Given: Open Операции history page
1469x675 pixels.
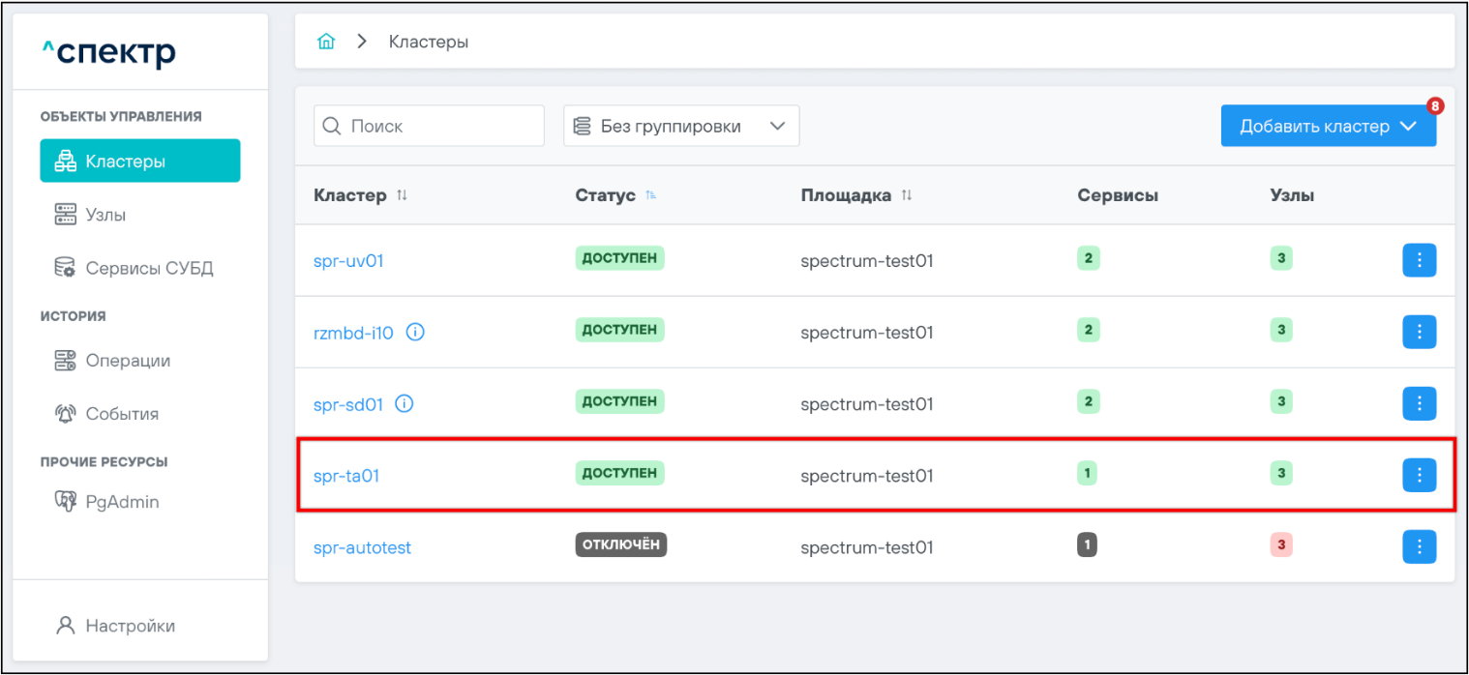Looking at the screenshot, I should coord(128,361).
